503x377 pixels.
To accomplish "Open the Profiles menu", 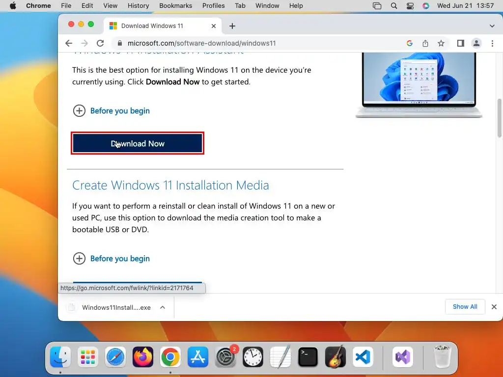I will point(213,6).
